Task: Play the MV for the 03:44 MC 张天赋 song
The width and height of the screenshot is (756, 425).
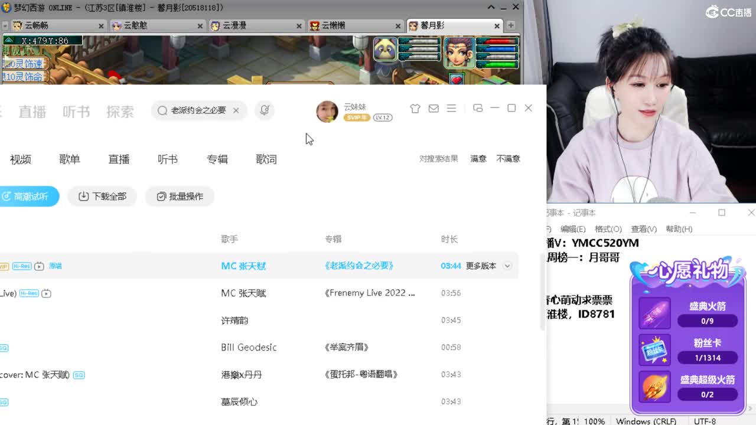Action: tap(39, 266)
